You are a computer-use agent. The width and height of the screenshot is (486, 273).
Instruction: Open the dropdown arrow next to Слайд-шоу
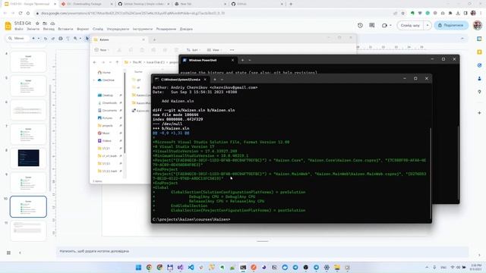tap(428, 25)
